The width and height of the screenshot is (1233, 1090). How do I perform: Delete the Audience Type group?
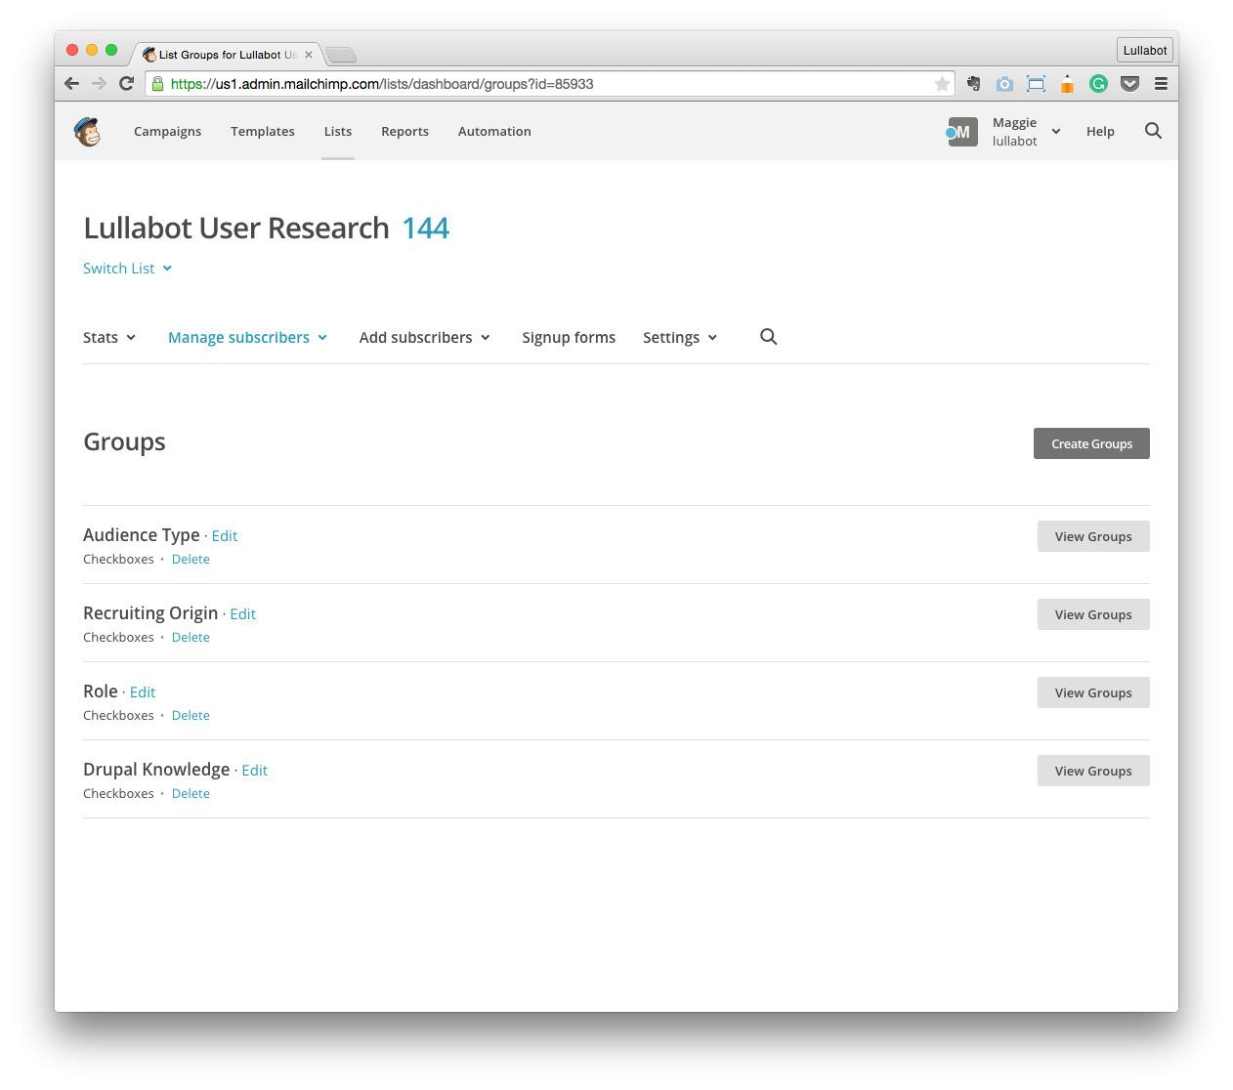coord(191,560)
